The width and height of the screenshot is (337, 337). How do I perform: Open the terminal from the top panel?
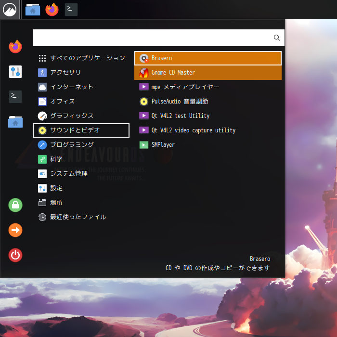(71, 10)
